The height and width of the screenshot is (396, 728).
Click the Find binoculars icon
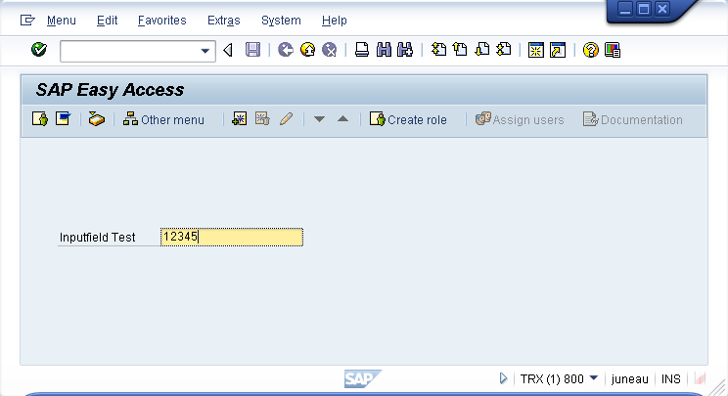[x=384, y=50]
